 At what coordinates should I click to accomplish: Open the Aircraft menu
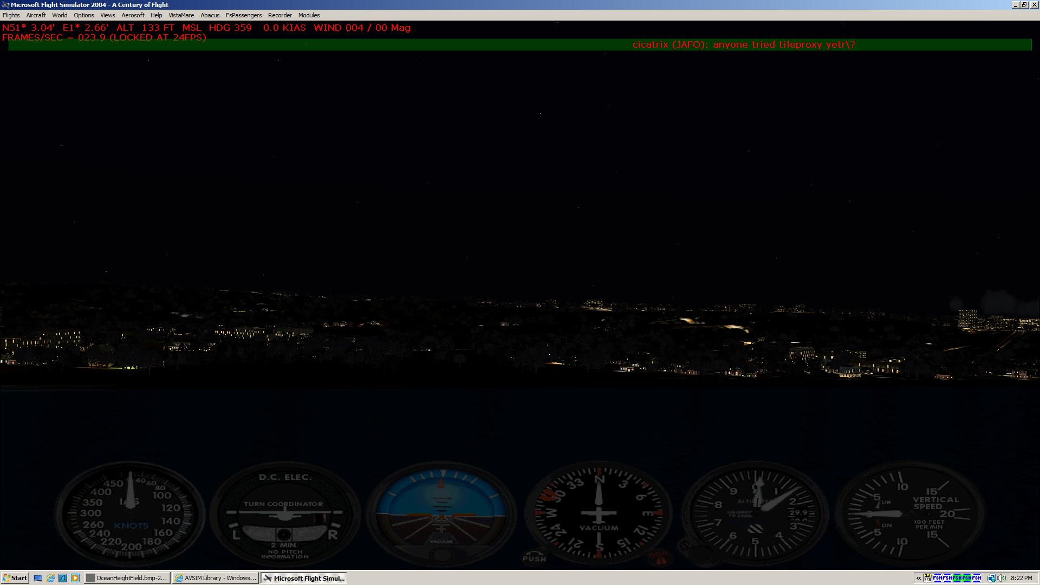pos(36,15)
